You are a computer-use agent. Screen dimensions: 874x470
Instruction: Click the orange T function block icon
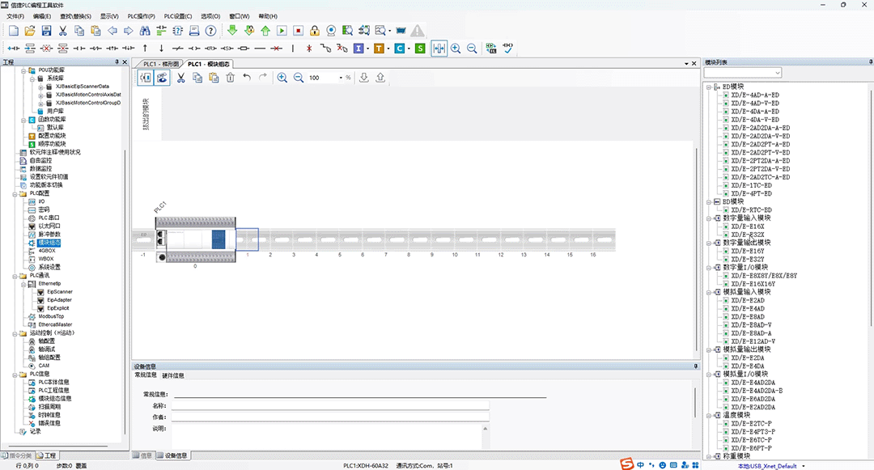point(379,49)
